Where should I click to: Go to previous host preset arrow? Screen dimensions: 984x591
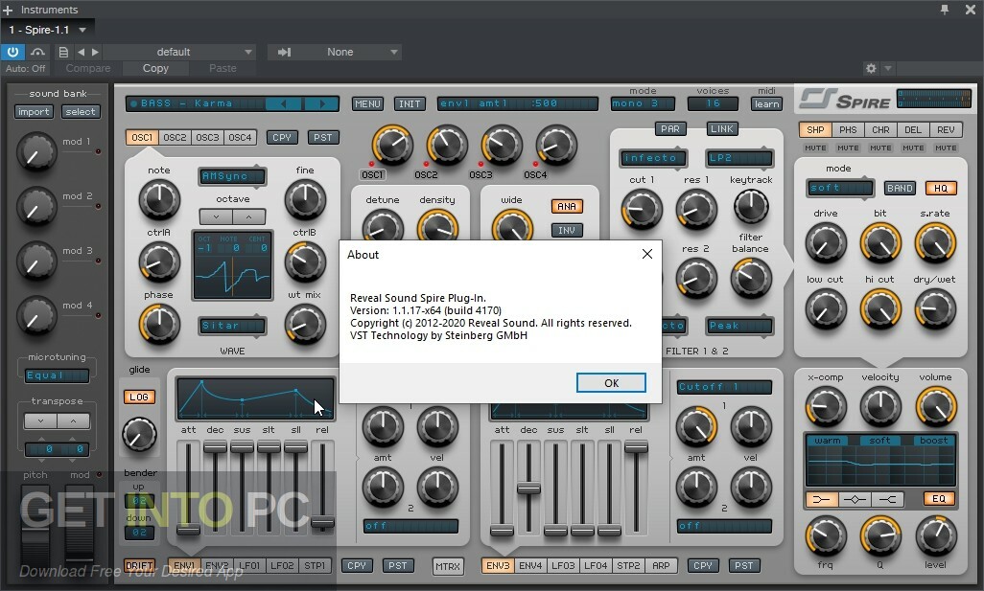[x=81, y=52]
